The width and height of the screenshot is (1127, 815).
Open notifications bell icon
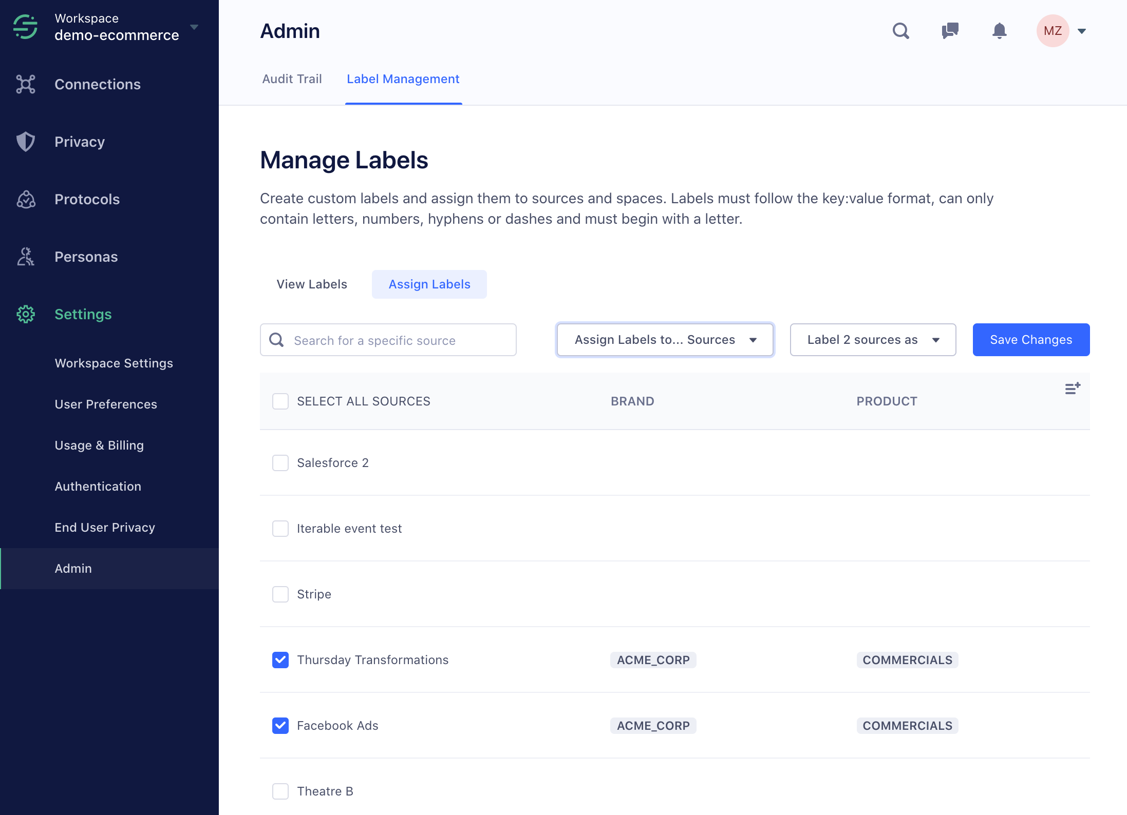[999, 31]
